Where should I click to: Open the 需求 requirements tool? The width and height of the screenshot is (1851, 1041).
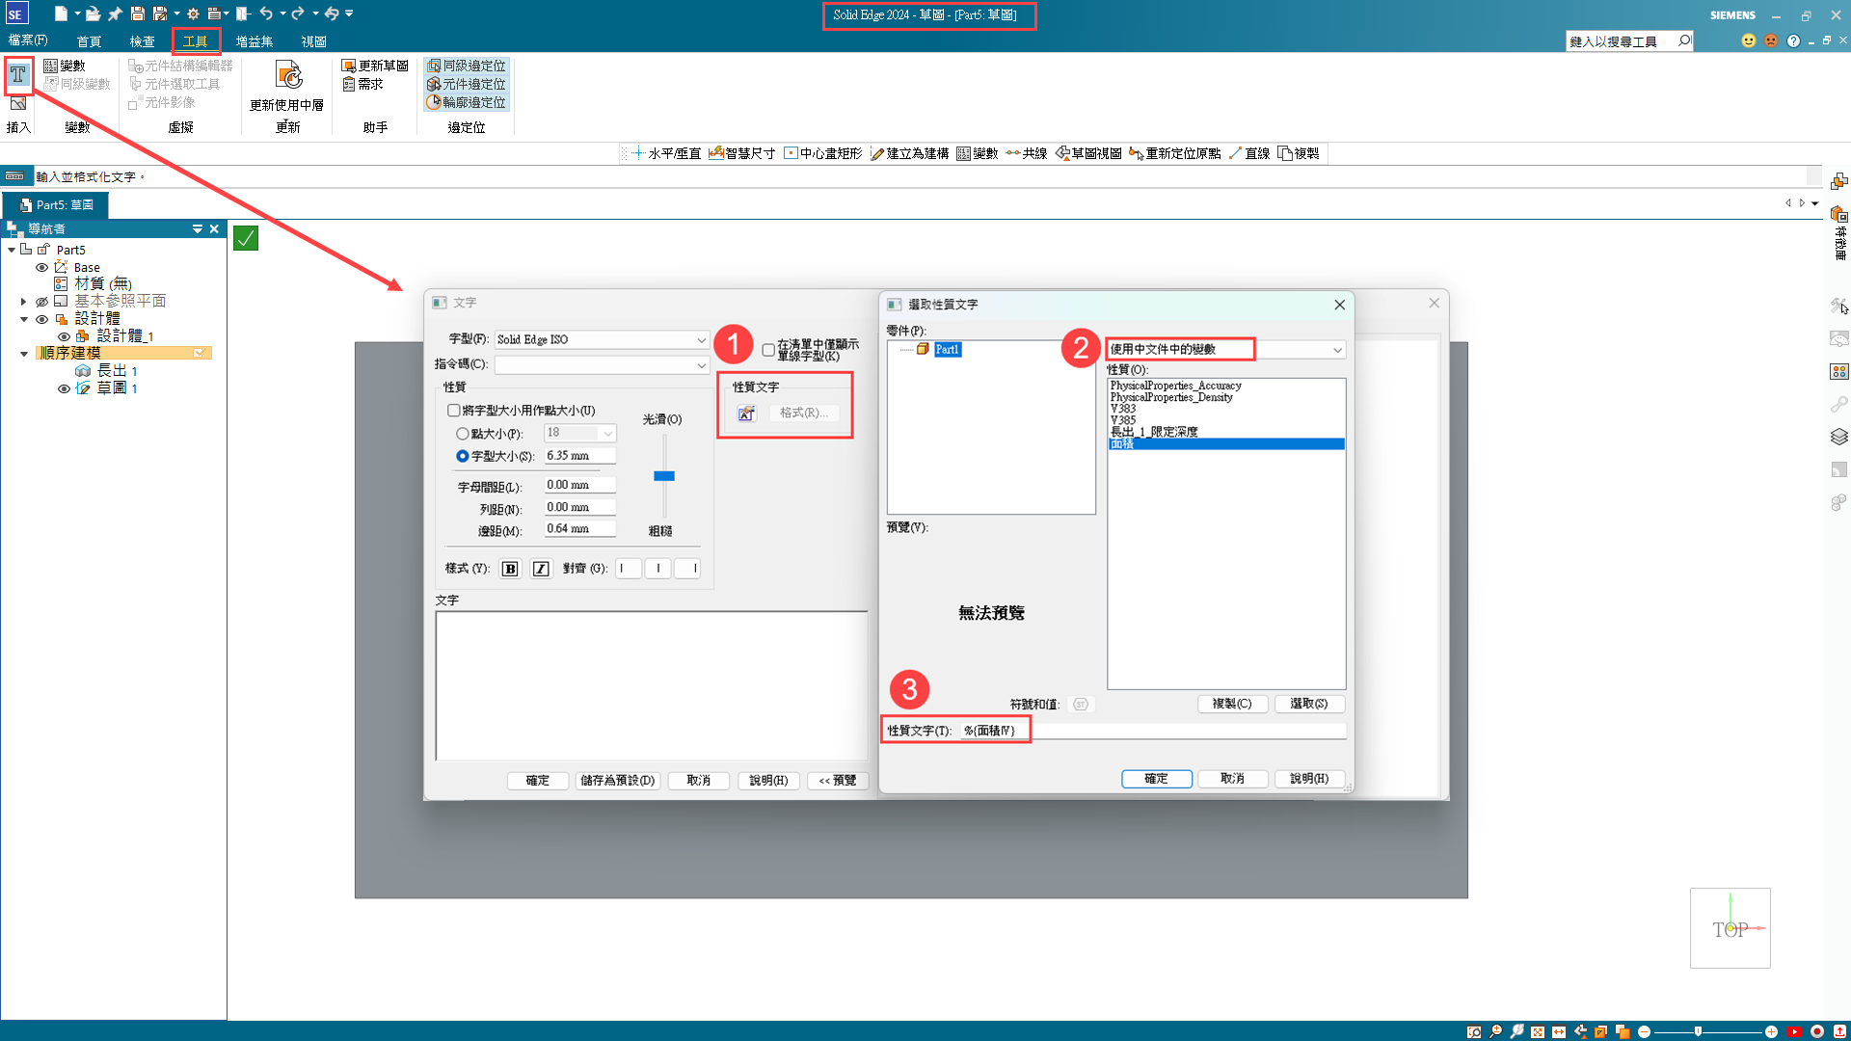(x=363, y=84)
